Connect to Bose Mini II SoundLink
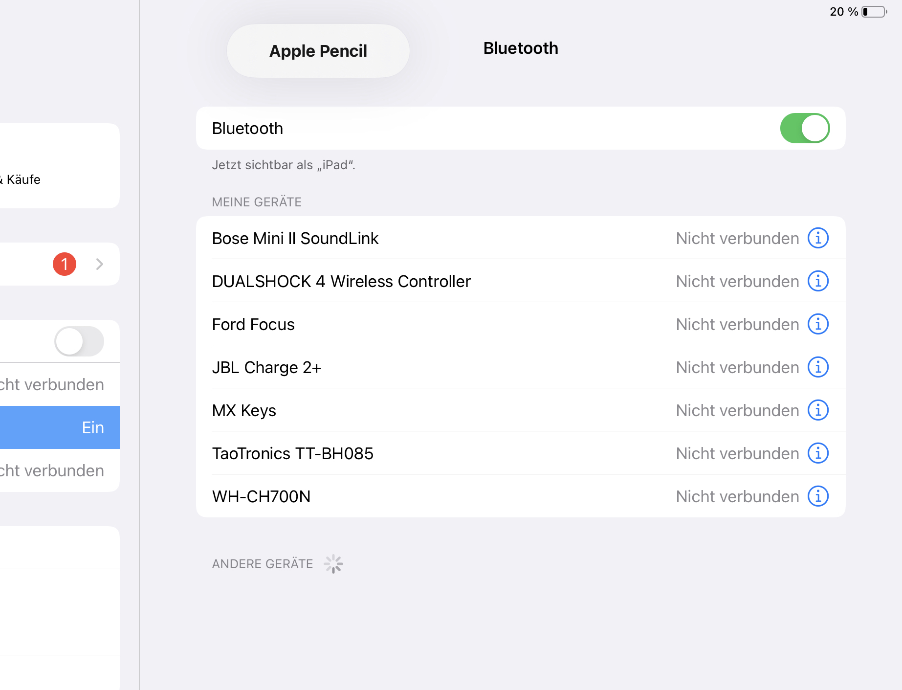This screenshot has height=690, width=902. click(x=295, y=238)
